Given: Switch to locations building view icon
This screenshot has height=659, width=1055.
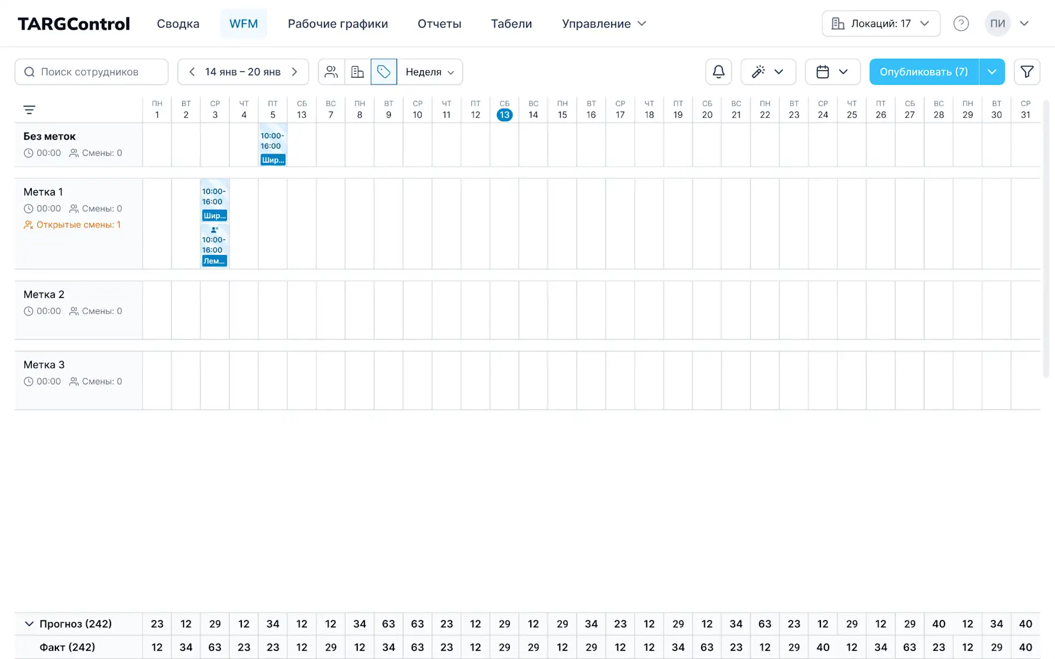Looking at the screenshot, I should tap(358, 72).
